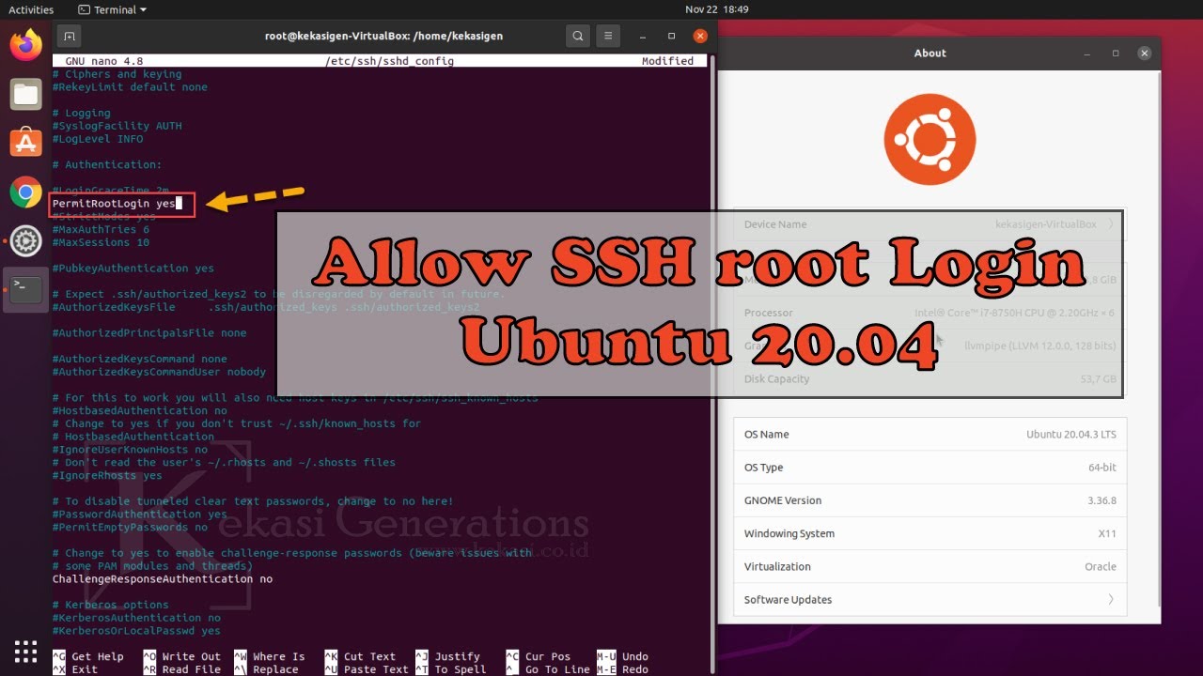Screen dimensions: 1203x676
Task: Click the #PermitEmptyPasswords no line
Action: click(x=131, y=527)
